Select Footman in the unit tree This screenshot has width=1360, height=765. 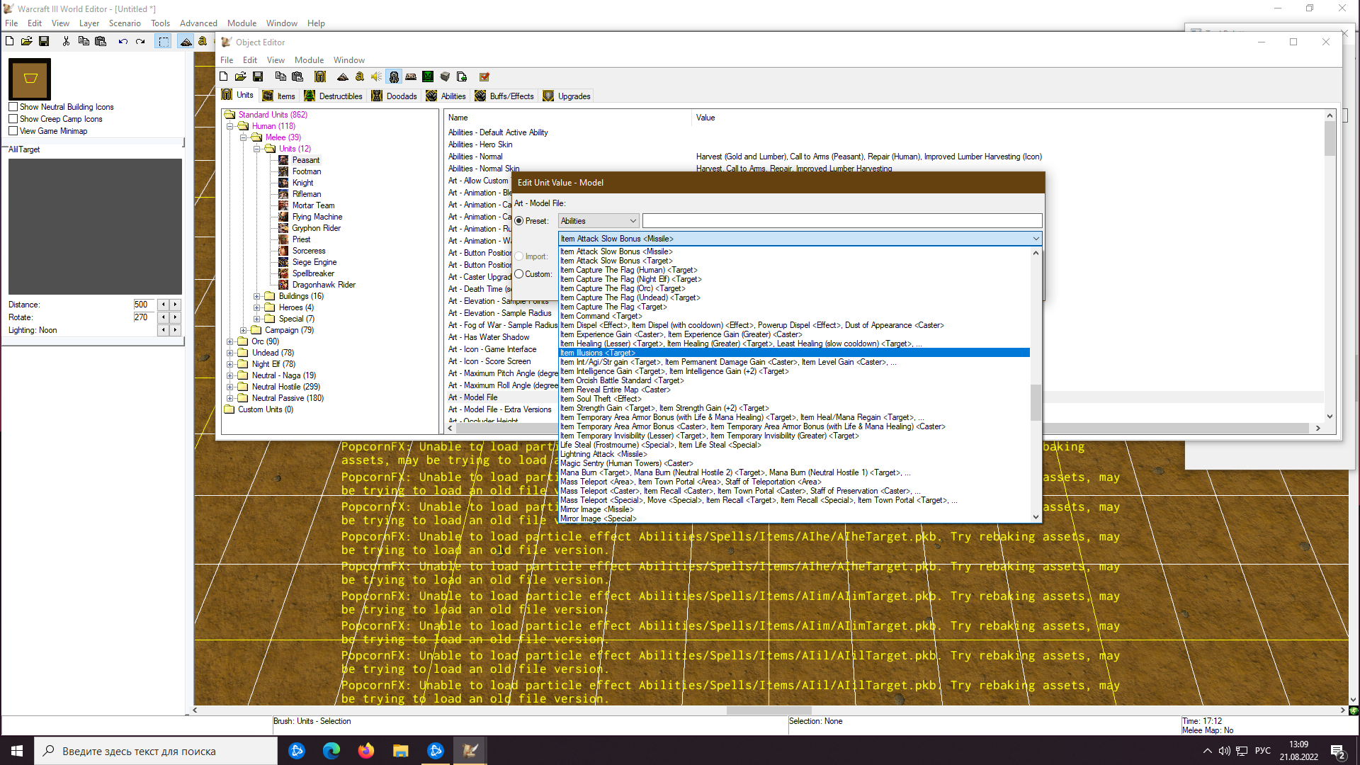pos(306,171)
